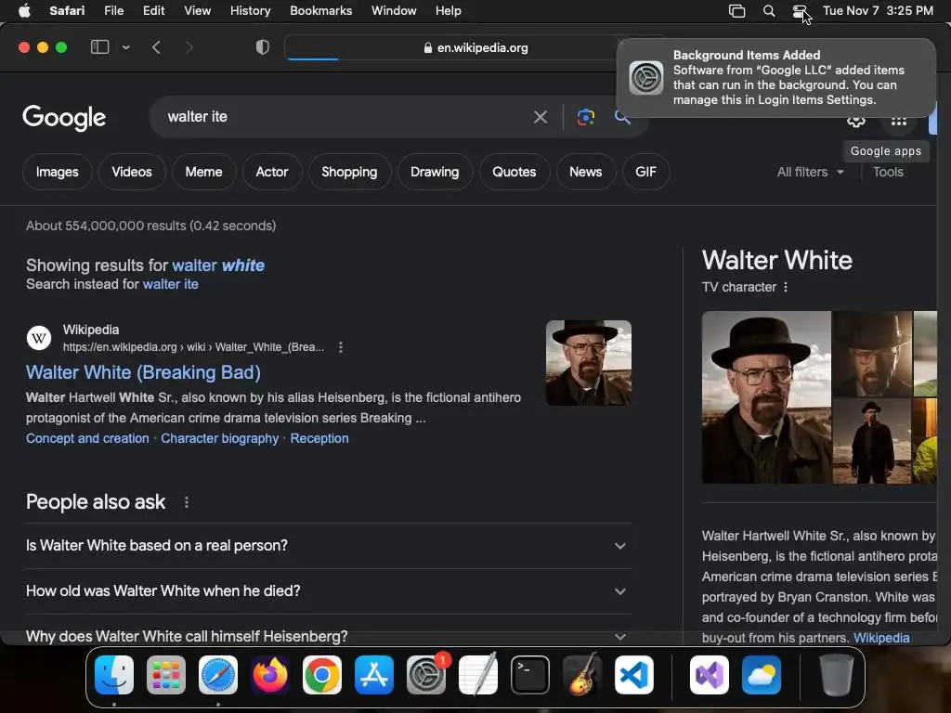Viewport: 951px width, 713px height.
Task: Open search Tools
Action: point(888,172)
